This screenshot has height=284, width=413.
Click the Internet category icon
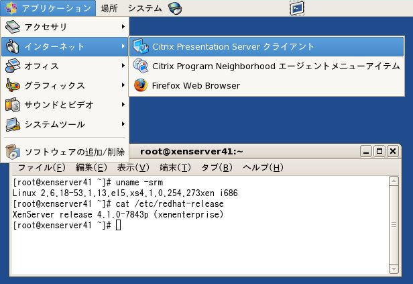tap(12, 46)
